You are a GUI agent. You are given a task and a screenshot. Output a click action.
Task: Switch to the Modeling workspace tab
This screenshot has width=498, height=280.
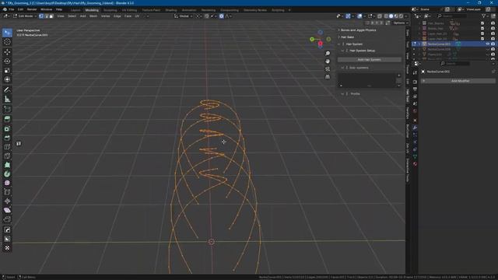92,10
